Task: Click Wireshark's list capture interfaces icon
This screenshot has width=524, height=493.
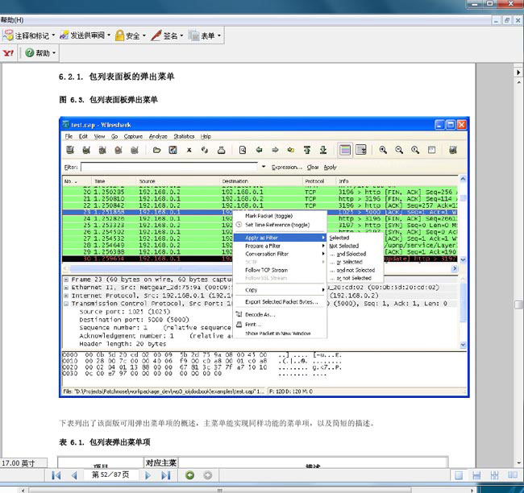Action: (70, 151)
